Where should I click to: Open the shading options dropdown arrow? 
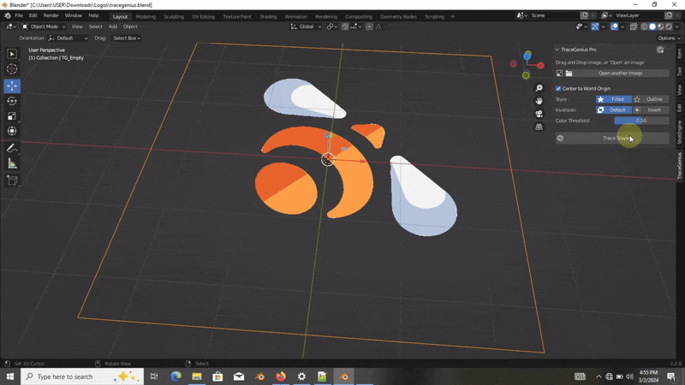click(677, 27)
